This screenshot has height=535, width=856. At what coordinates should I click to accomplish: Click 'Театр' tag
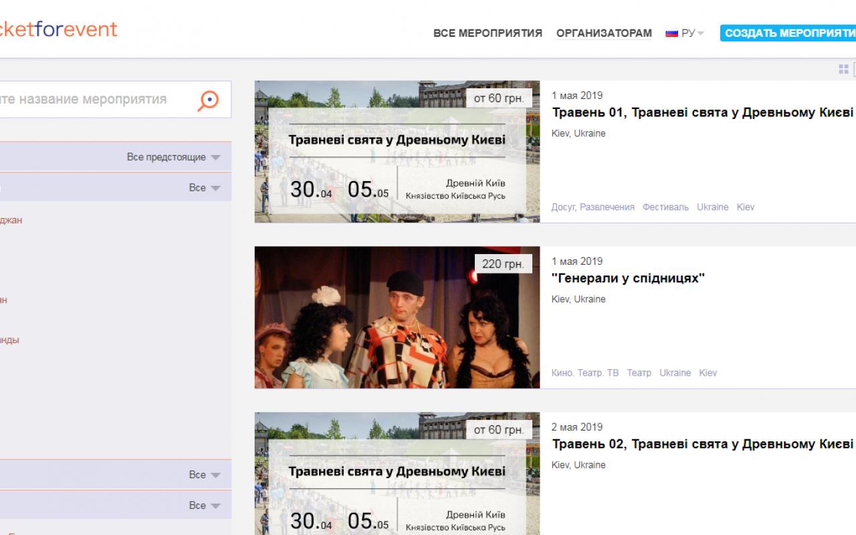[639, 373]
